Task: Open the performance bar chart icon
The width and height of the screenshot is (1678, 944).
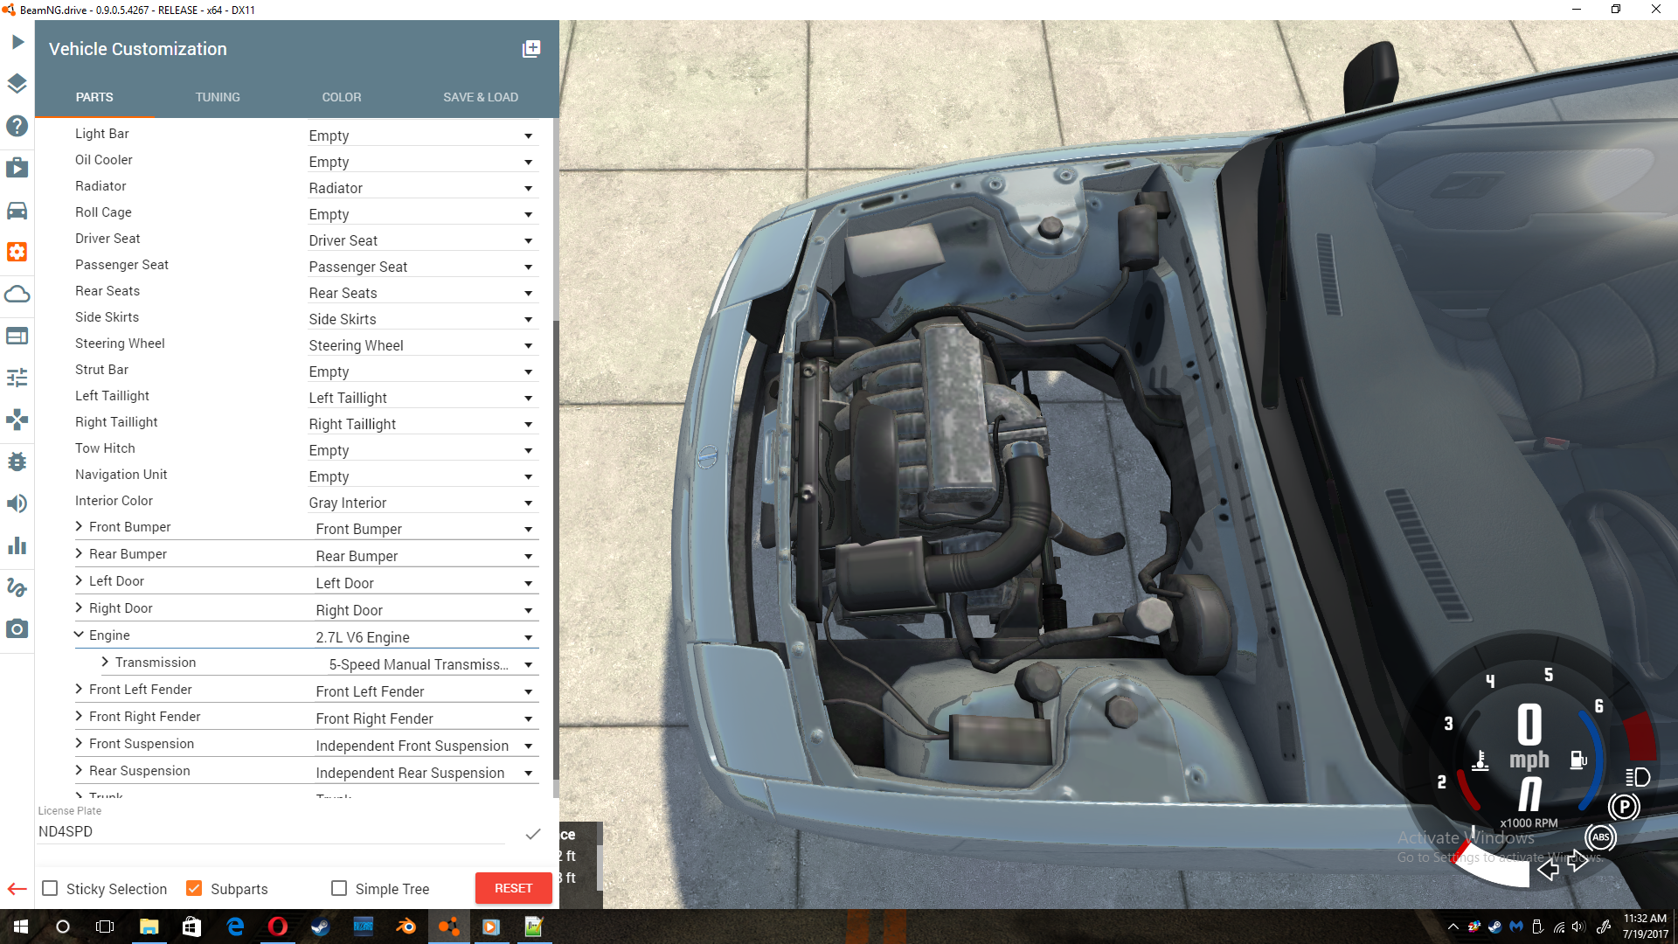Action: 17,545
